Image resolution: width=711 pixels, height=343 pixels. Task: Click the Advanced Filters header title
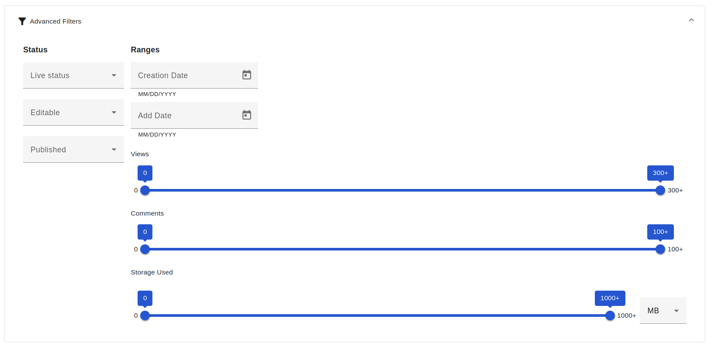coord(55,21)
